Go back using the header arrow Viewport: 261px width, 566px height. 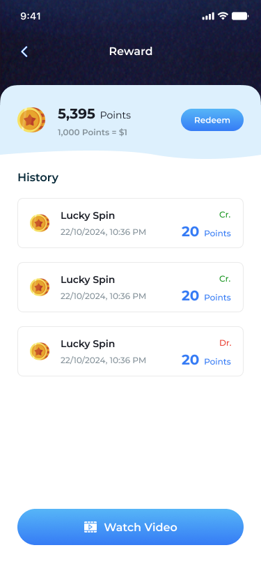[x=24, y=52]
